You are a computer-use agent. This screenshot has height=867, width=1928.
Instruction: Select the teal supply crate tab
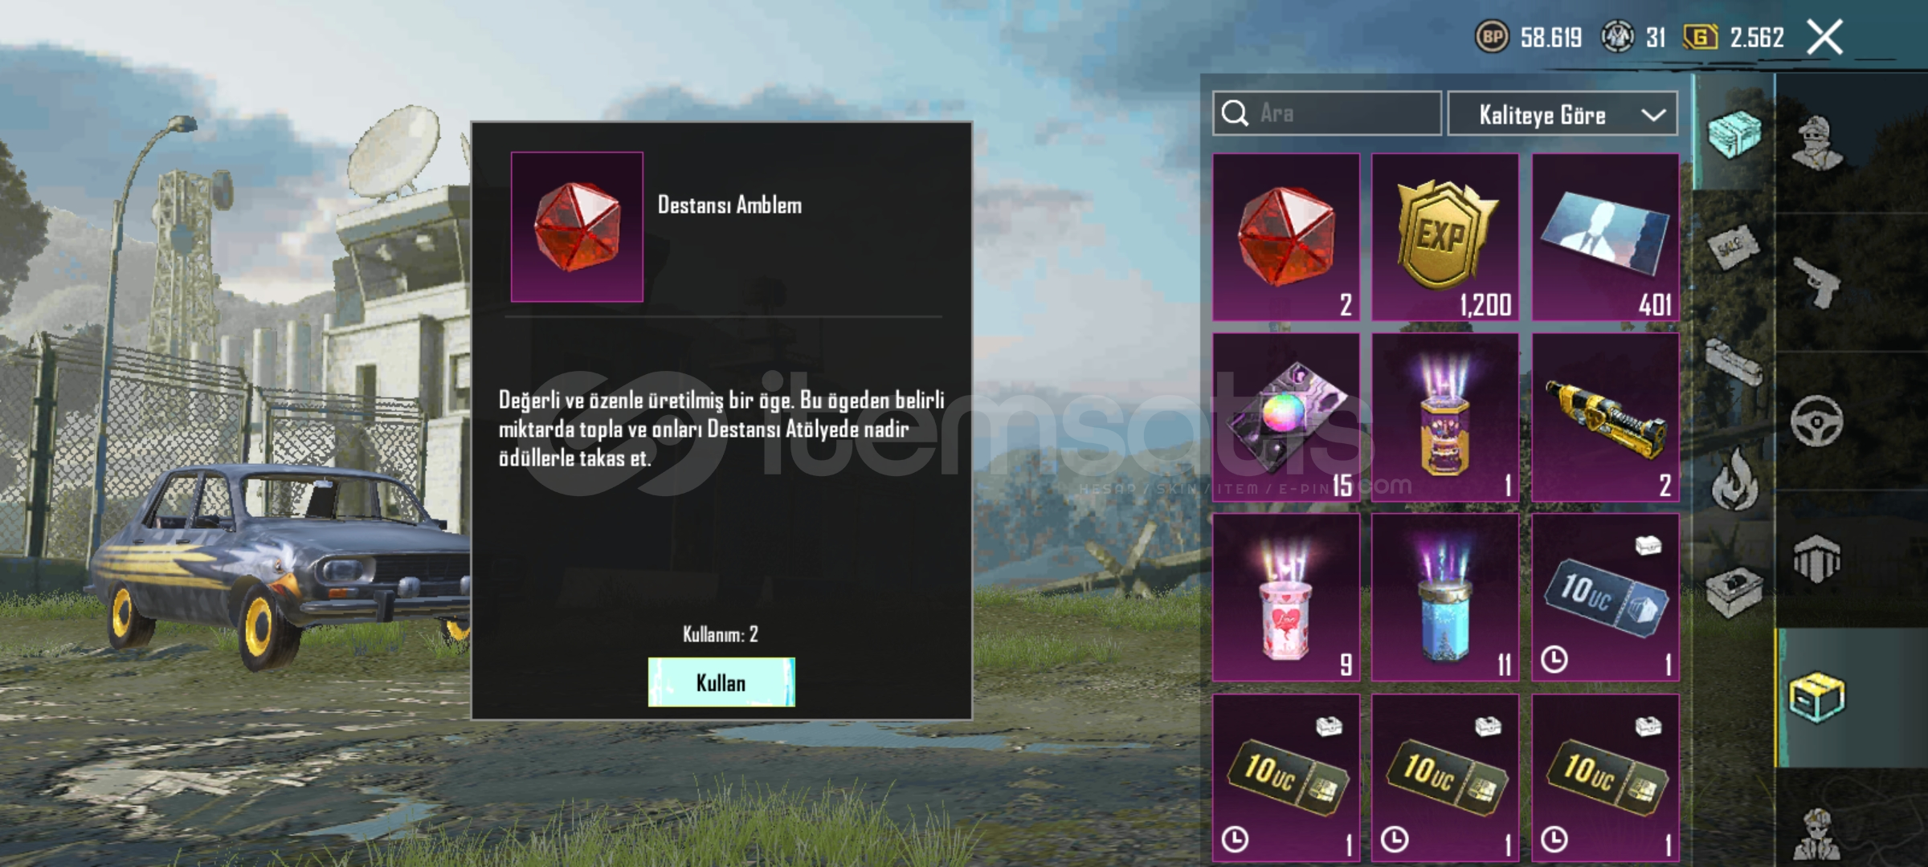1734,133
